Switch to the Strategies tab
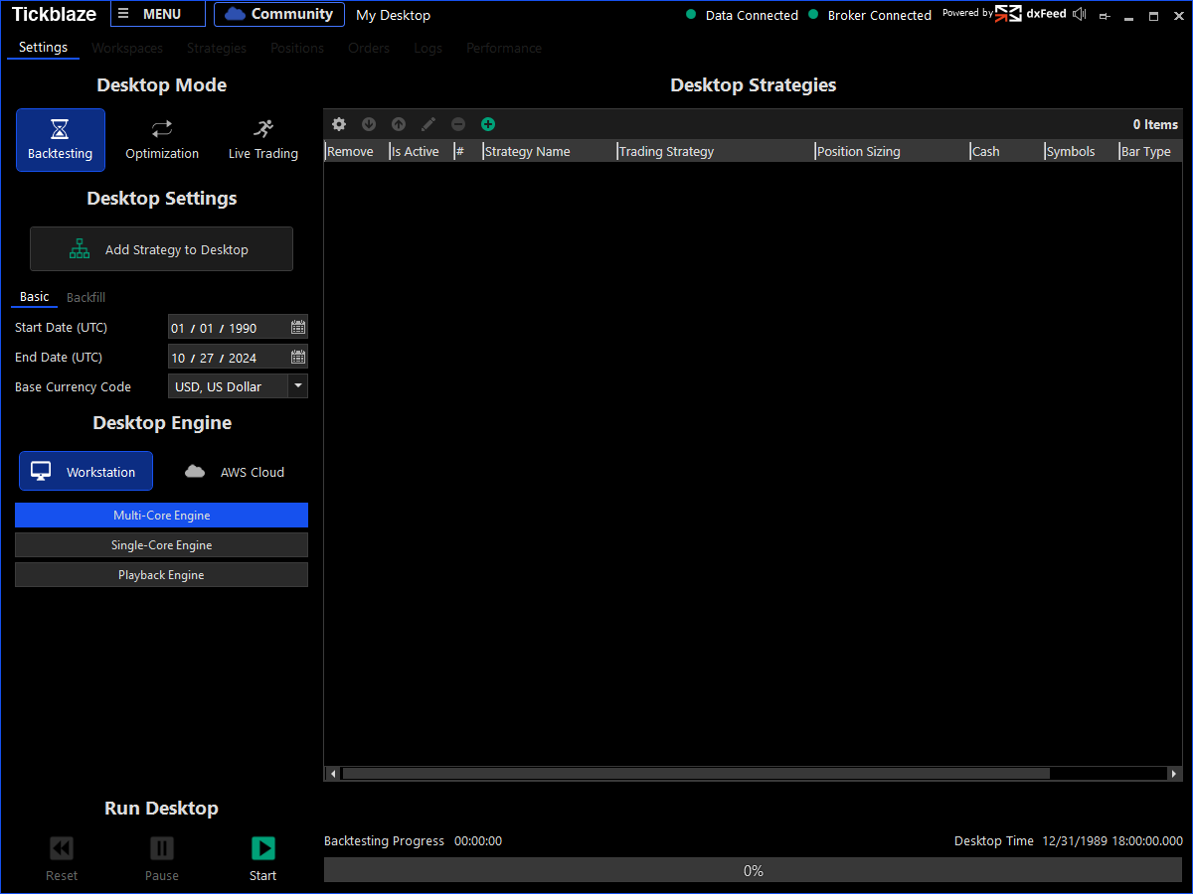This screenshot has height=894, width=1193. tap(216, 48)
